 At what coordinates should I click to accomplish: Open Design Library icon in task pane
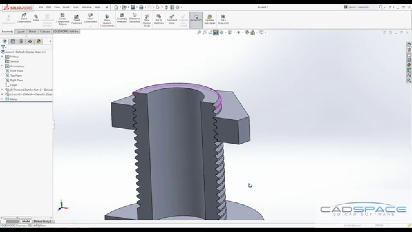[409, 50]
